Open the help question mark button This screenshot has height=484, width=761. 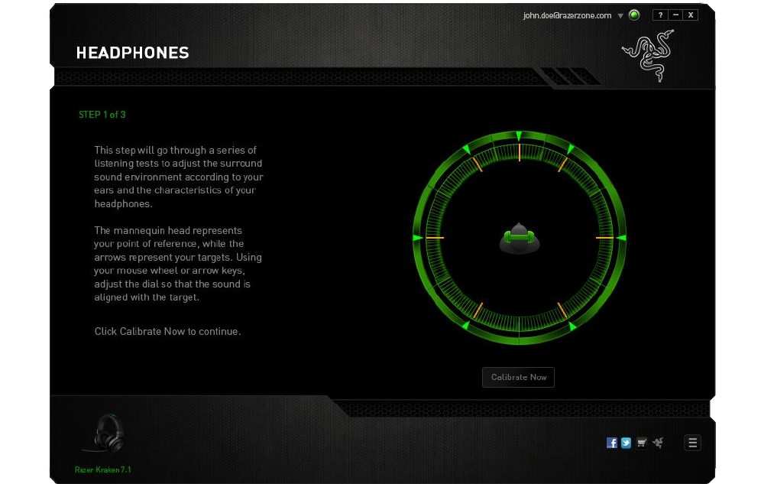tap(660, 15)
